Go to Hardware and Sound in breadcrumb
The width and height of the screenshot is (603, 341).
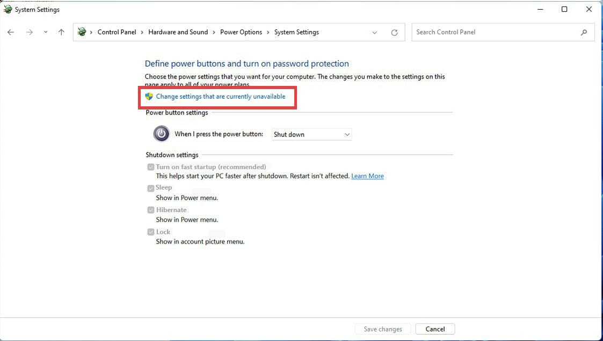[178, 32]
